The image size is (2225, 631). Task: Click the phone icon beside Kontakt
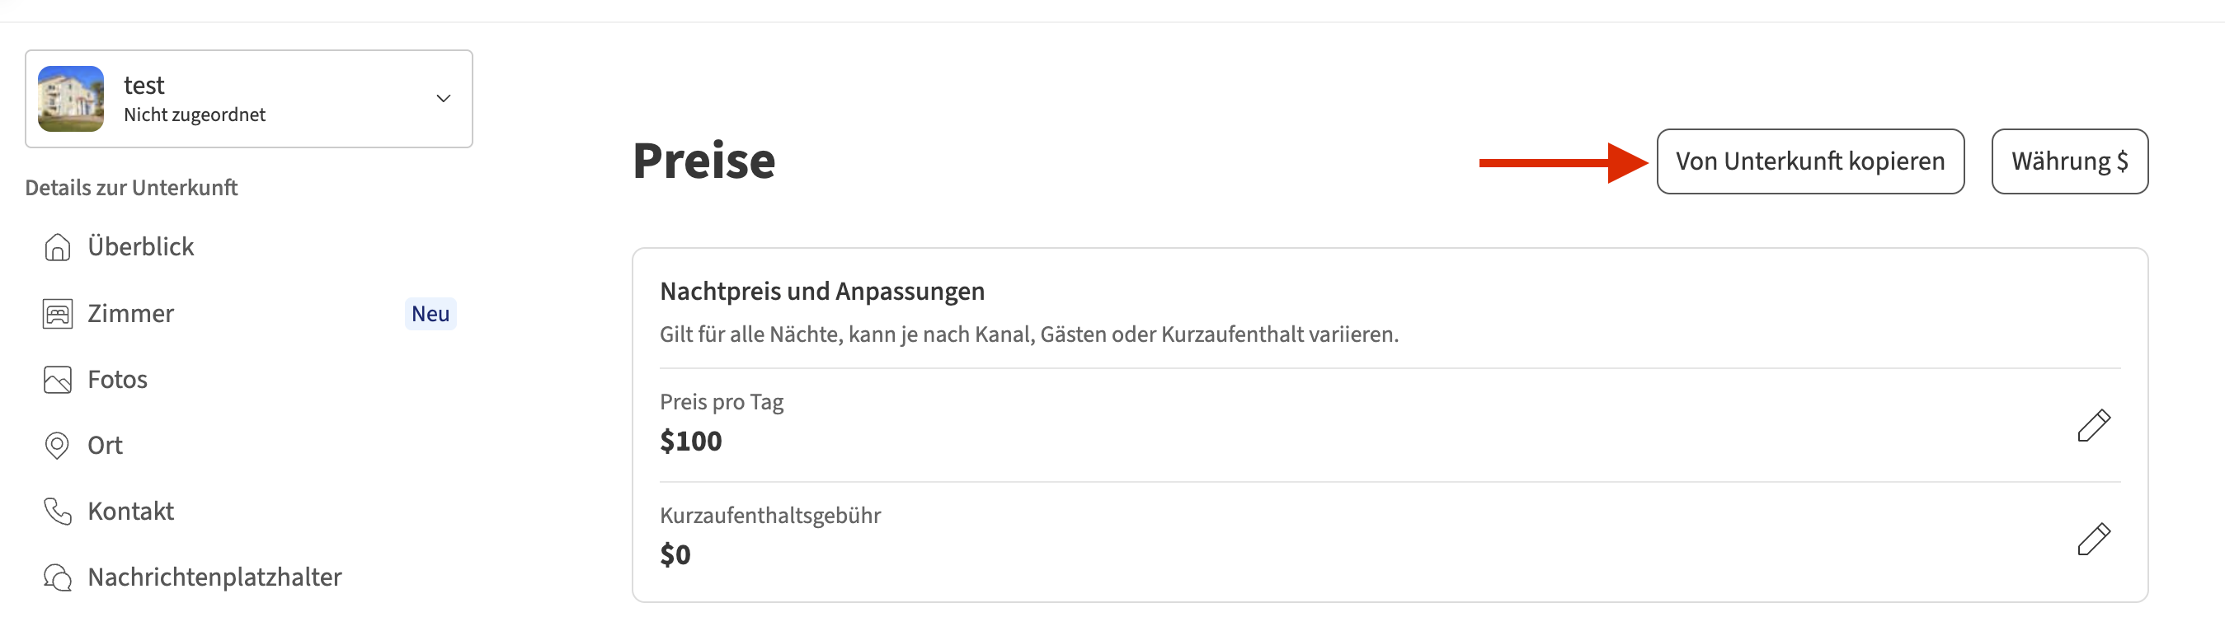[x=57, y=511]
